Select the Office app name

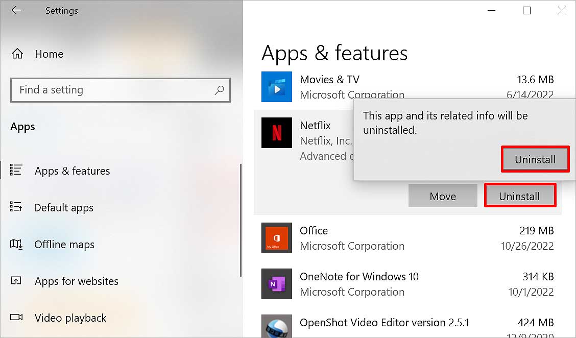pyautogui.click(x=314, y=231)
